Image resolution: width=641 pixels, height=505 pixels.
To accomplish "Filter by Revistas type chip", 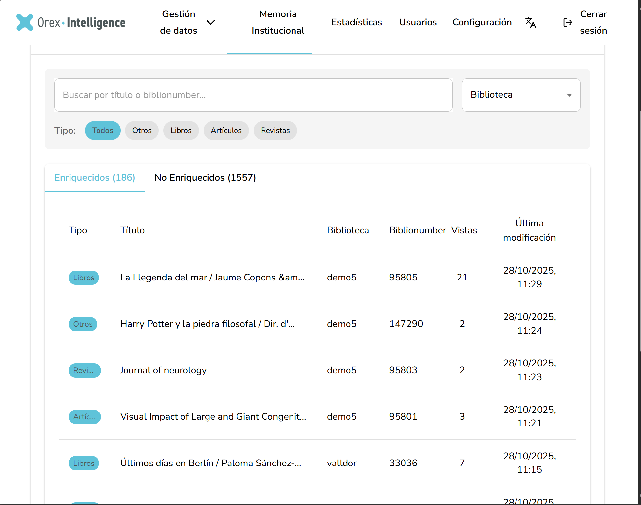I will point(275,131).
